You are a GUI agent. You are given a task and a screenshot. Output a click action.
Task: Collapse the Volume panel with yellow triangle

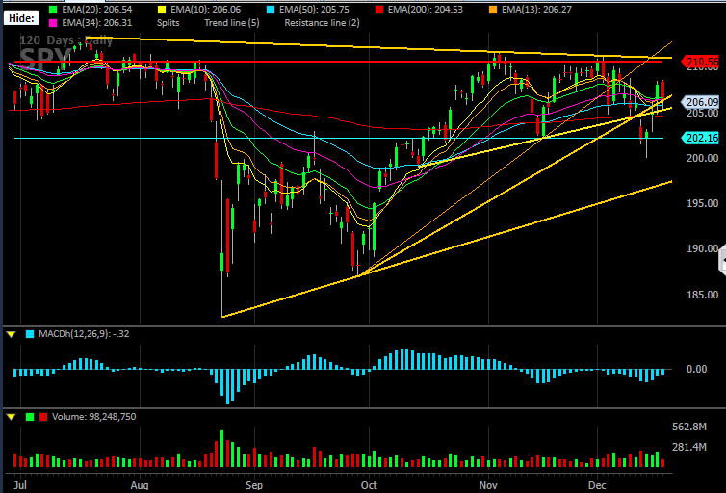tap(12, 417)
